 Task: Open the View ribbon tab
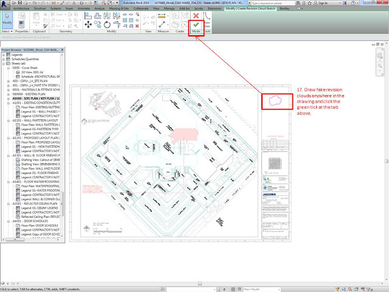click(x=156, y=9)
